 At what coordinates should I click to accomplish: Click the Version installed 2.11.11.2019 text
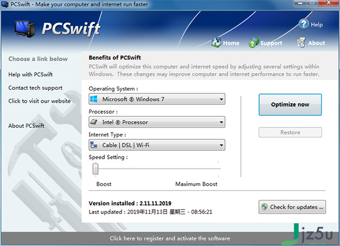(x=130, y=203)
